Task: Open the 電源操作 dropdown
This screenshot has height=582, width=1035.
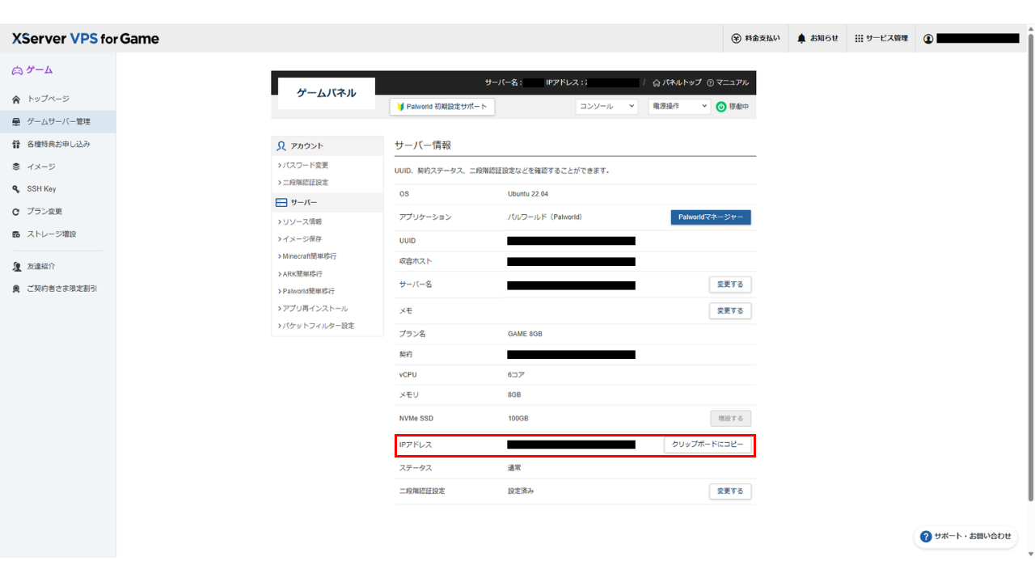Action: [679, 107]
